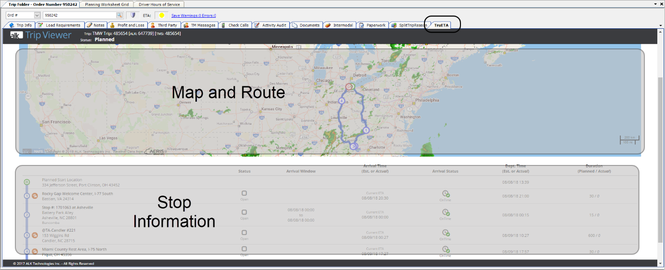
Task: Click route stop marker 4 on the map
Action: [341, 101]
